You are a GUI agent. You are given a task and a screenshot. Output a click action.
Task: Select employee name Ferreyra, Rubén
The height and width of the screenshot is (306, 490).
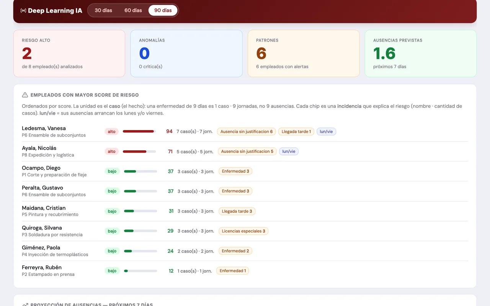42,267
